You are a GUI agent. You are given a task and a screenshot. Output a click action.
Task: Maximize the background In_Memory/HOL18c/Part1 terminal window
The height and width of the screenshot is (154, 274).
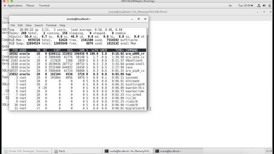point(264,12)
